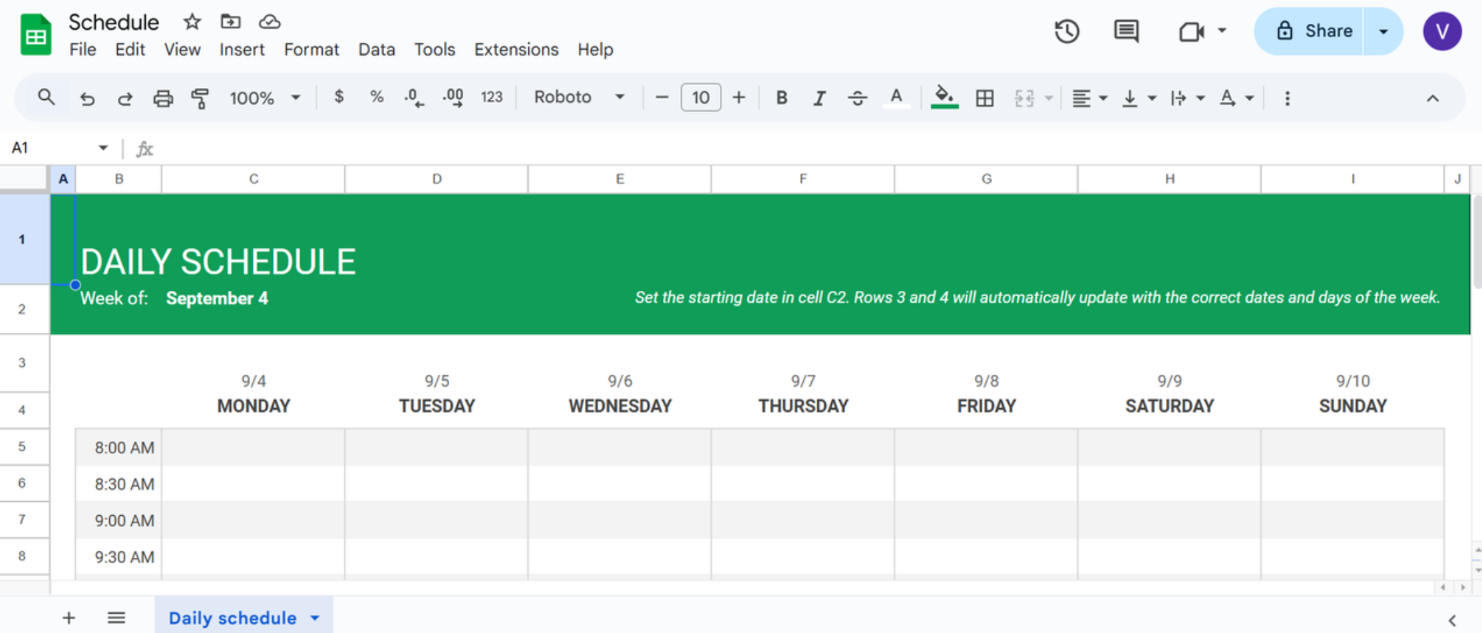Open the Format menu
The width and height of the screenshot is (1482, 633).
tap(311, 49)
